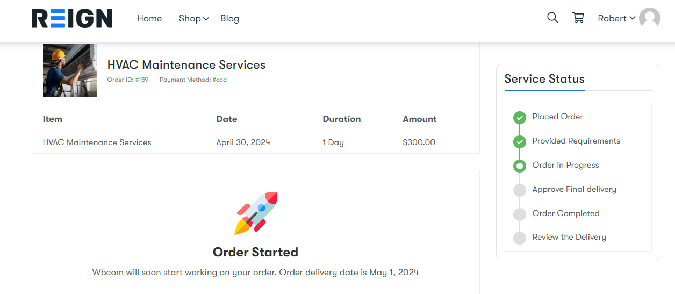Open the shopping cart icon

point(578,18)
